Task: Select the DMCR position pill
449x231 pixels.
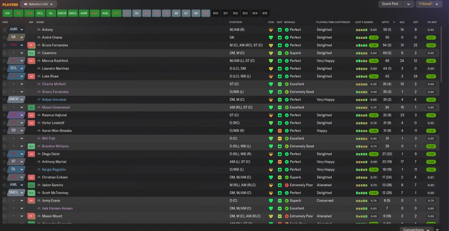Action: (x=62, y=13)
